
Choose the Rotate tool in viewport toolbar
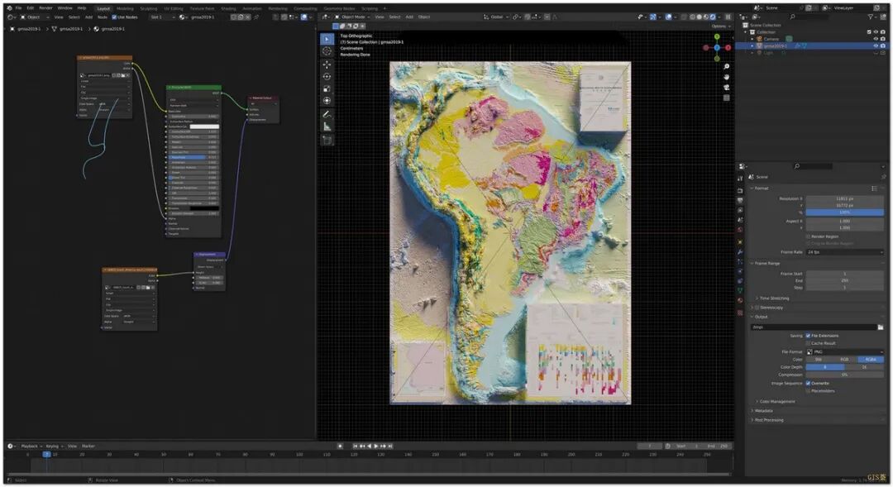pyautogui.click(x=327, y=77)
